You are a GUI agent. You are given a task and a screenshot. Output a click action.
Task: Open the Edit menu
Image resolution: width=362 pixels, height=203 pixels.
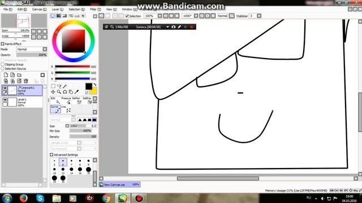click(22, 10)
